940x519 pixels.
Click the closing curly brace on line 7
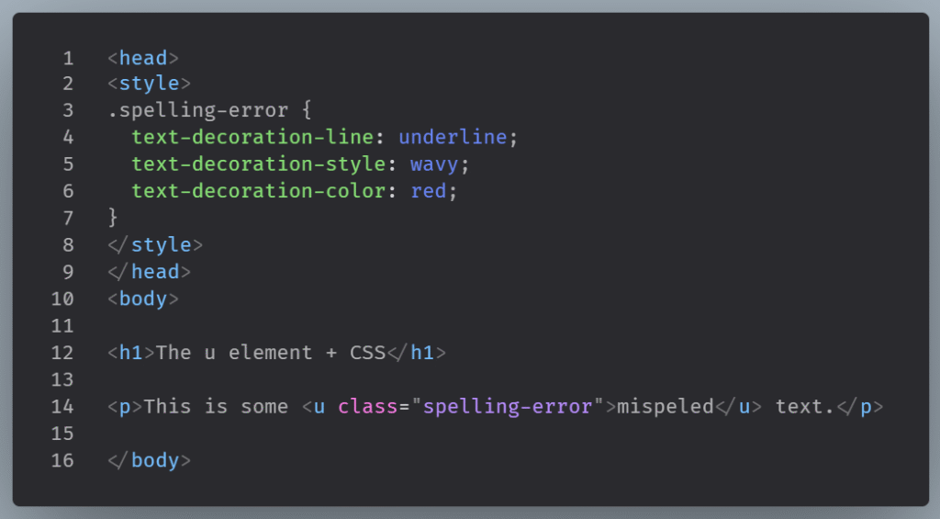pos(113,218)
